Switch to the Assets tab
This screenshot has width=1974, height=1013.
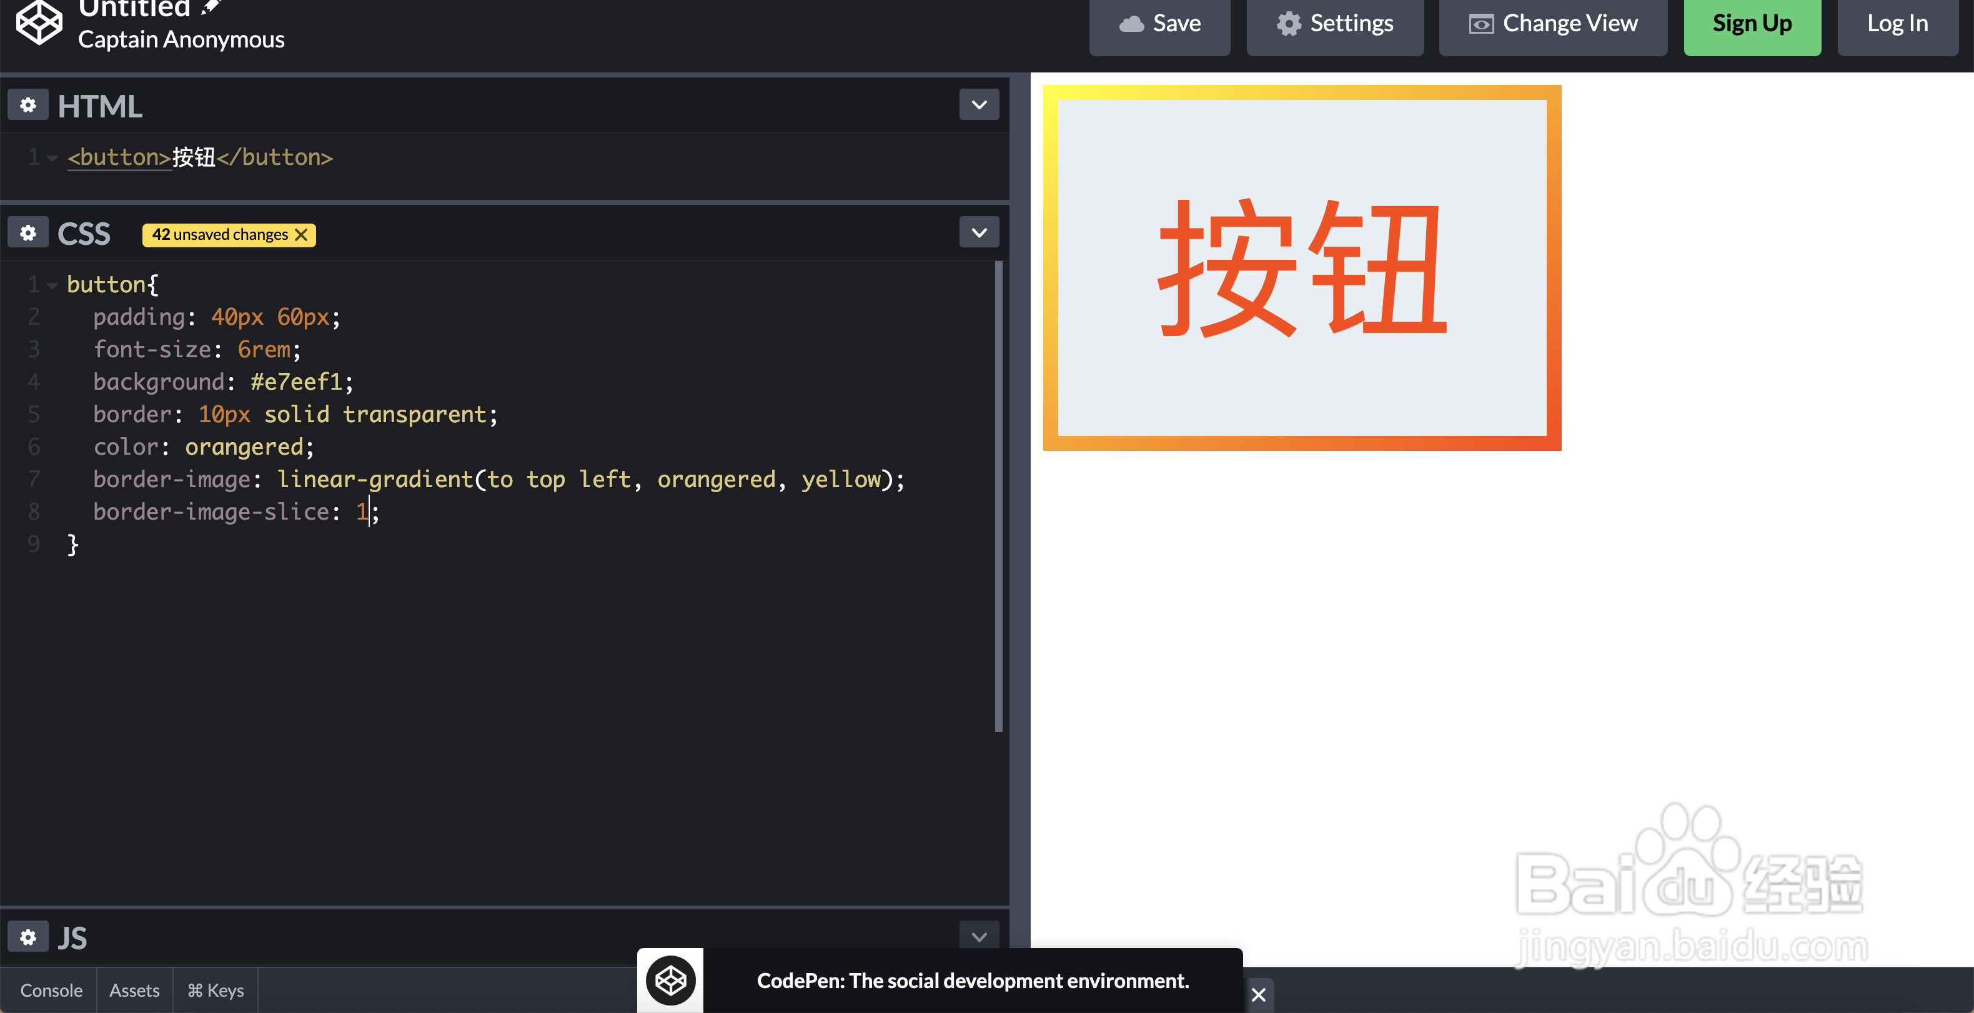[134, 989]
